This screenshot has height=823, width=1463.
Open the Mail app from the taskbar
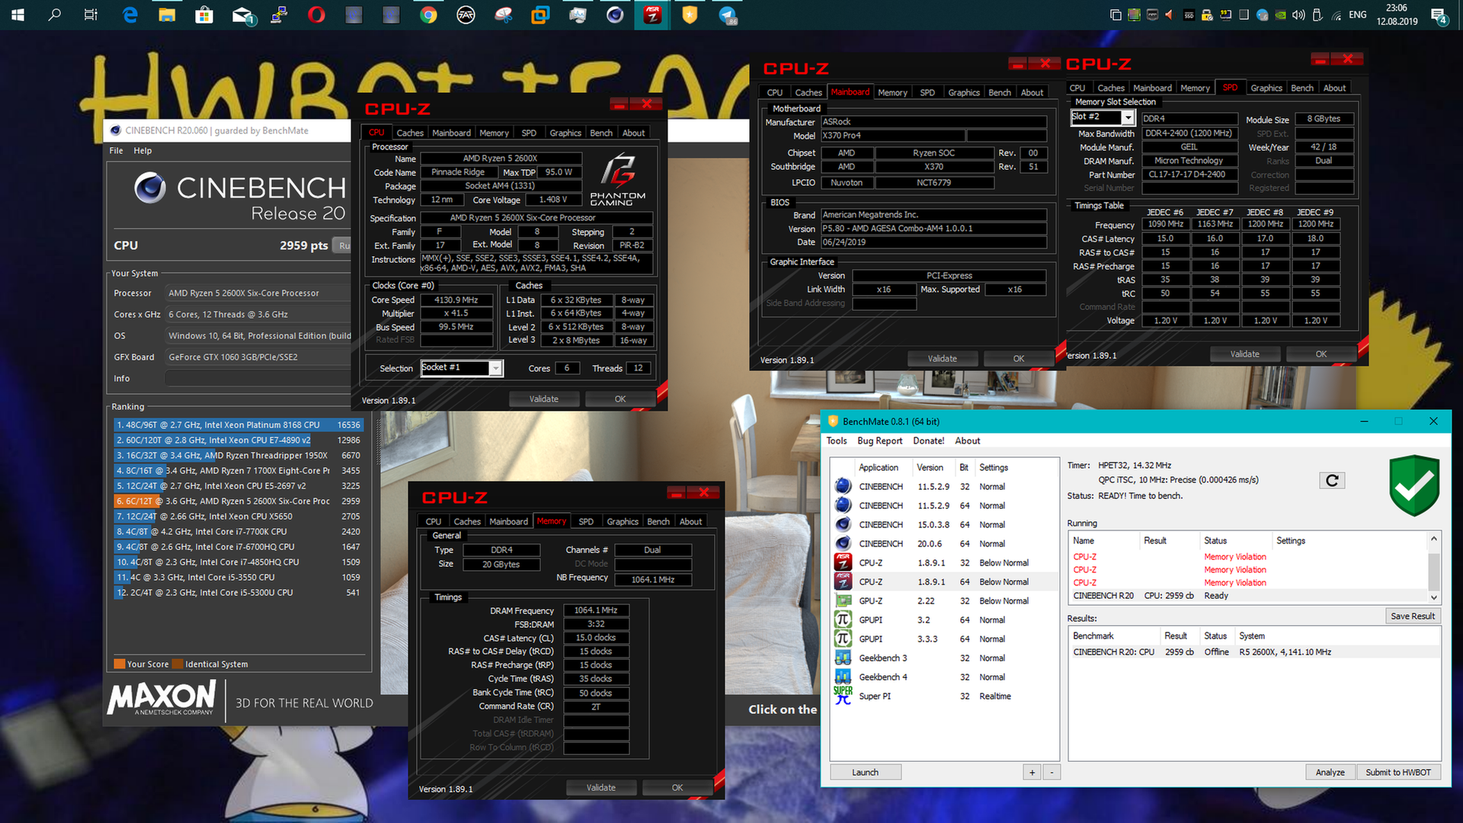[x=243, y=14]
